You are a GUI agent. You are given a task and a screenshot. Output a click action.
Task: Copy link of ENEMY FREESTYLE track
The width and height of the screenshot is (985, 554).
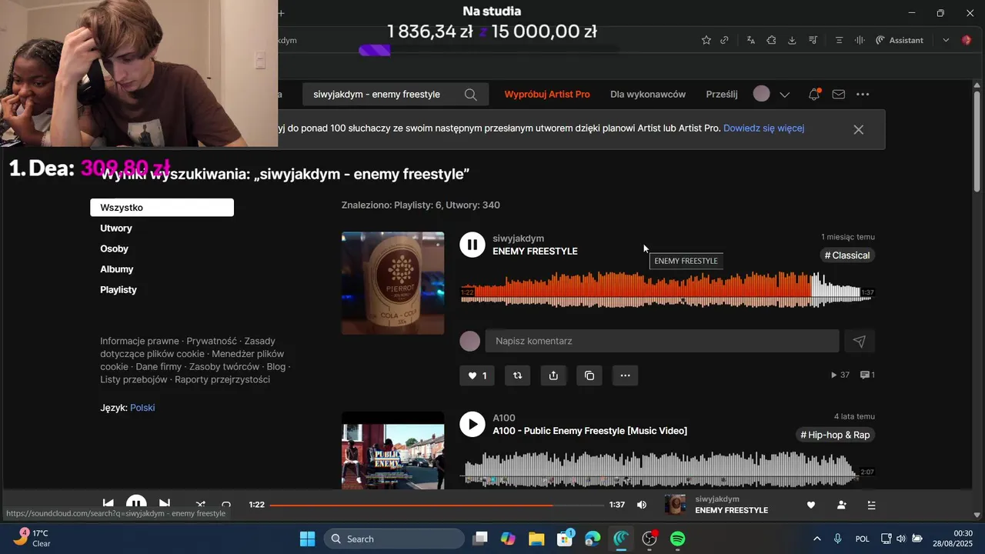pos(589,375)
